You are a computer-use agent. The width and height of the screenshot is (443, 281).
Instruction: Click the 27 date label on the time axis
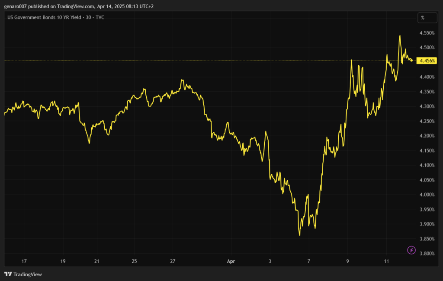click(x=173, y=261)
